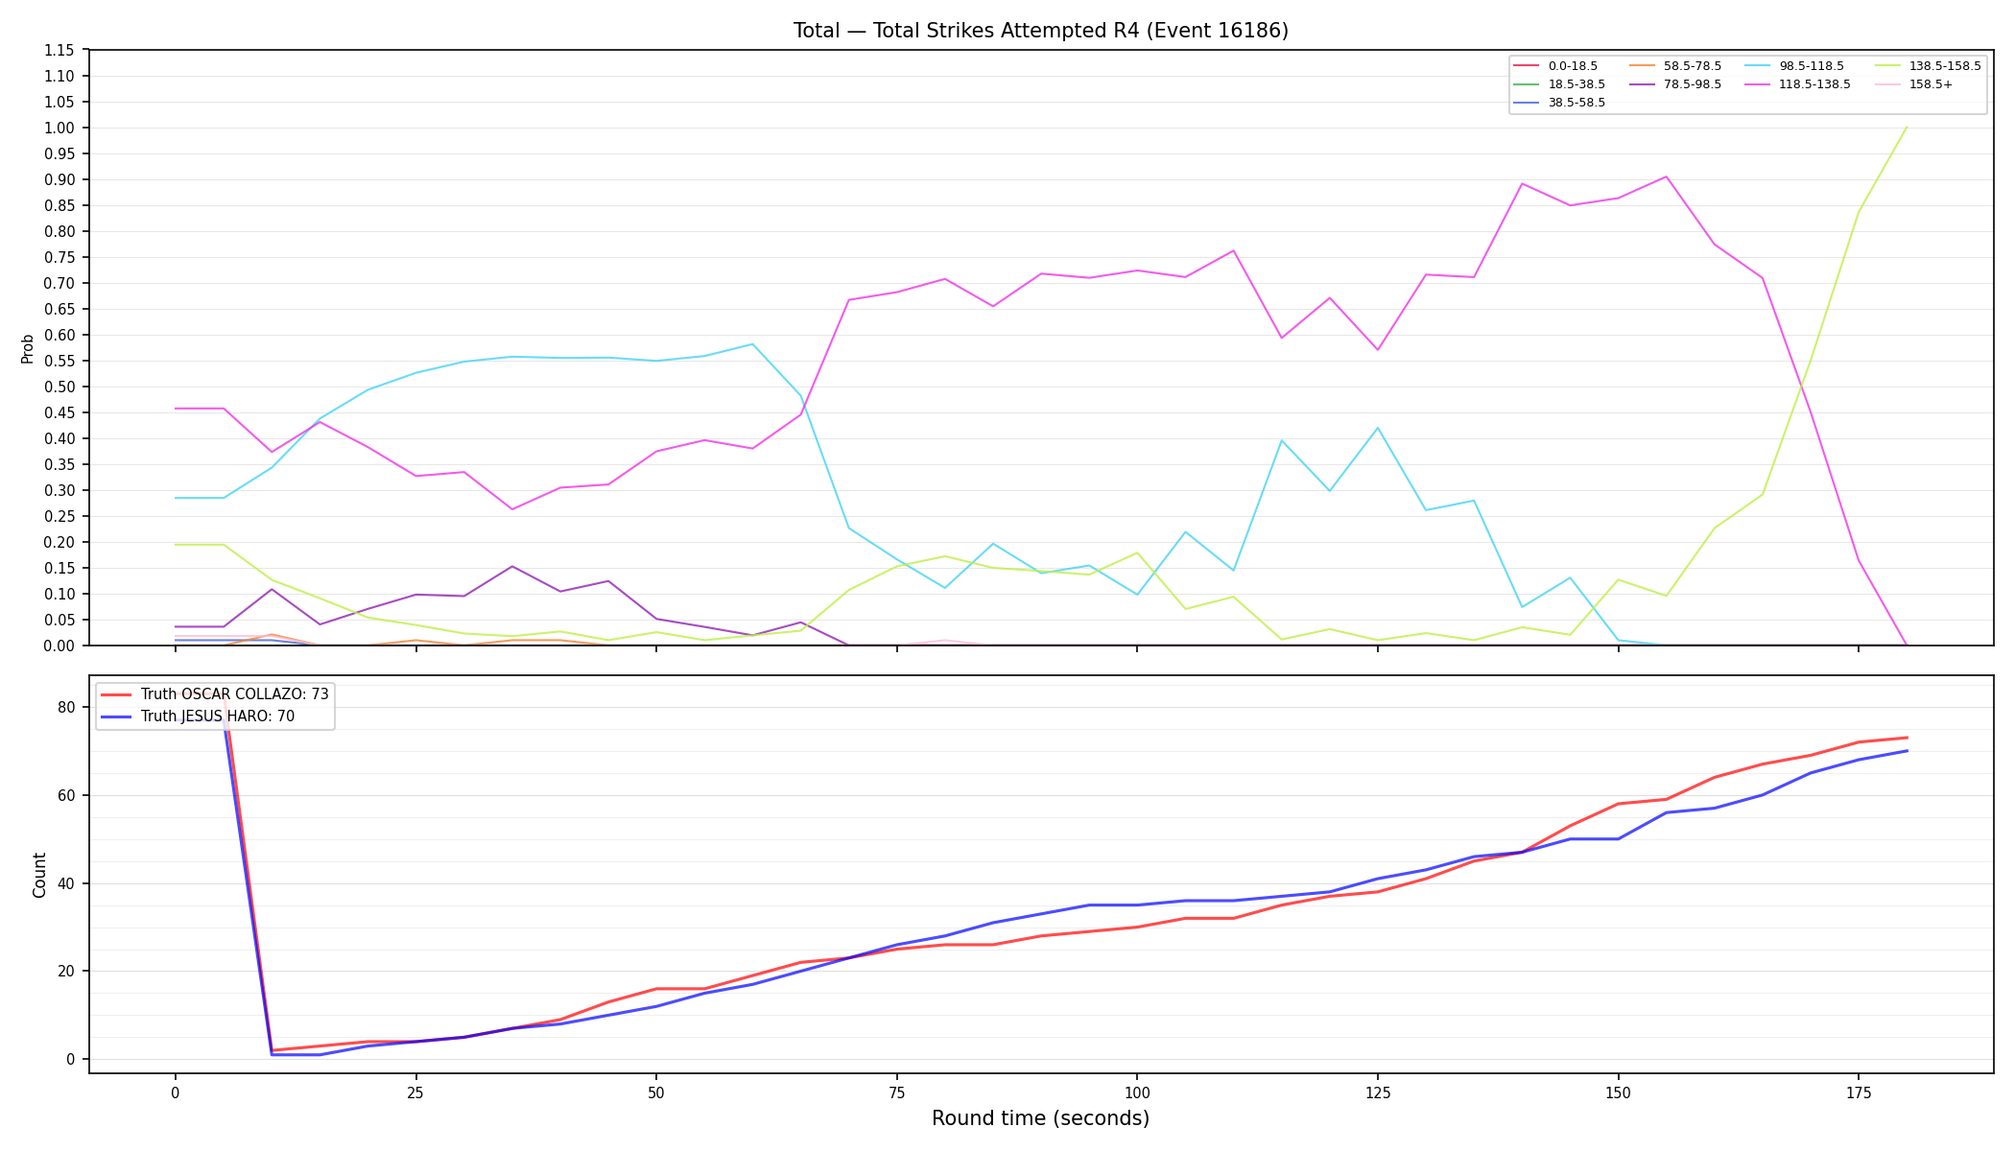The width and height of the screenshot is (2015, 1151).
Task: Click the 40 tick on the Count axis
Action: click(67, 884)
